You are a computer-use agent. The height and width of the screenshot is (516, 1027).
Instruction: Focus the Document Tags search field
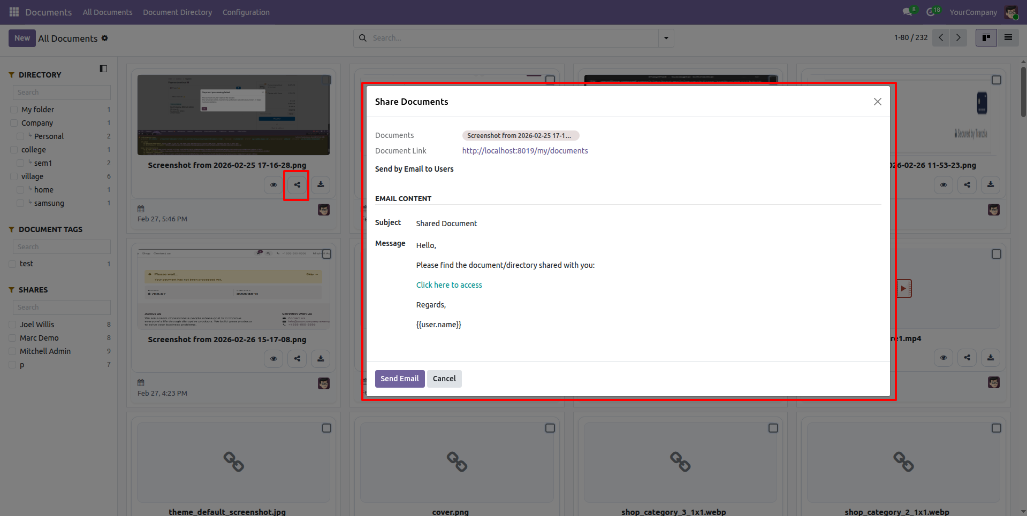tap(62, 247)
